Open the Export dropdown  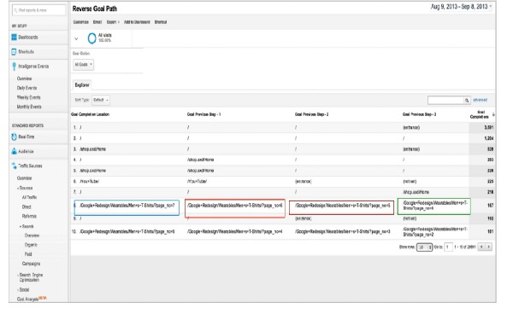[113, 22]
